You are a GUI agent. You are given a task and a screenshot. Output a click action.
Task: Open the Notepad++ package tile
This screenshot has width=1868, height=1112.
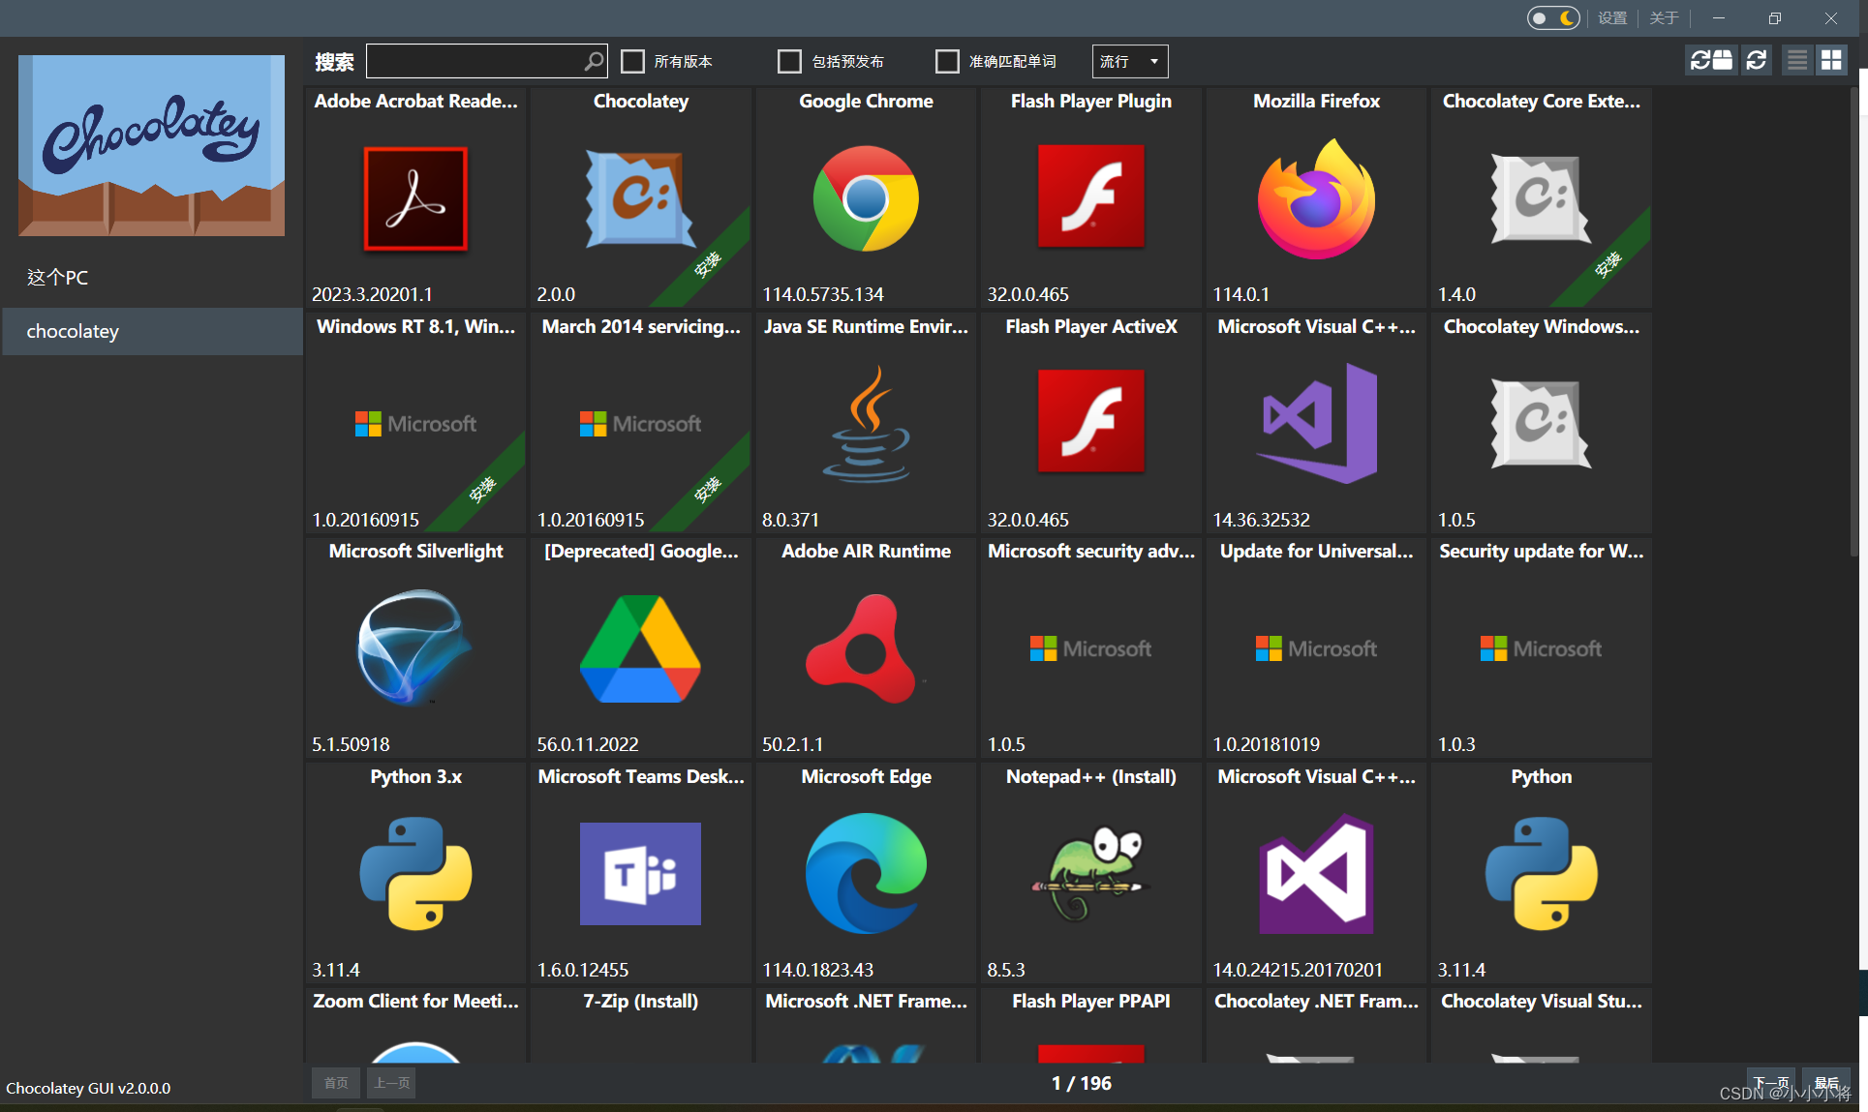click(x=1090, y=873)
